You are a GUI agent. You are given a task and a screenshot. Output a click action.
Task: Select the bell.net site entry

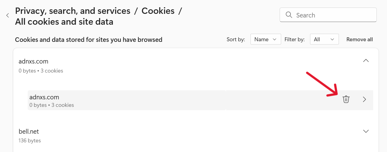click(29, 132)
